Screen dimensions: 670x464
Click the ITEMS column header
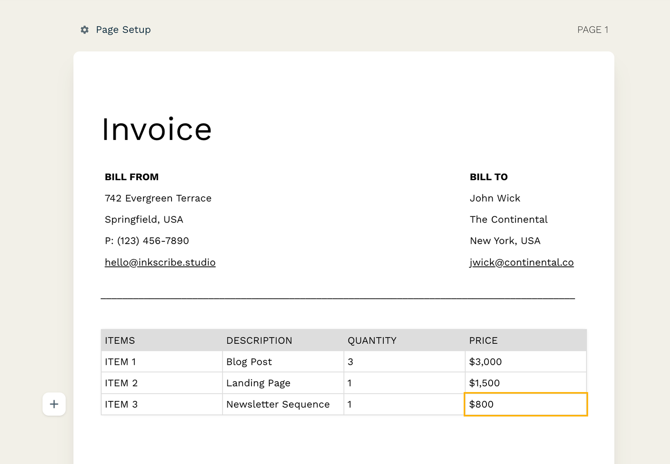tap(120, 340)
